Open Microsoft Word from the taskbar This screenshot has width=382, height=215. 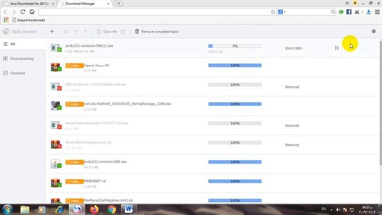tap(129, 210)
